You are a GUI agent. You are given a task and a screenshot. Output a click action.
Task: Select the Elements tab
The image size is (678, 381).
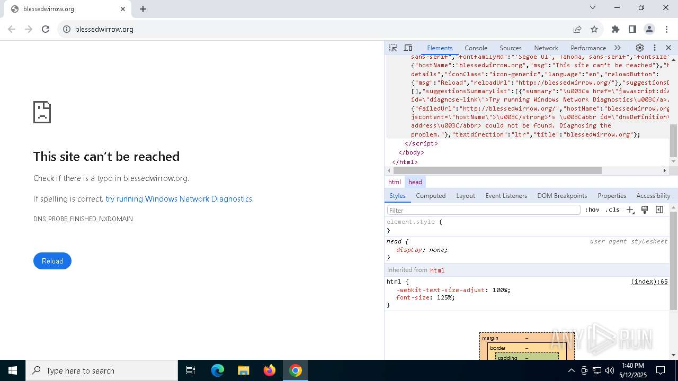click(x=440, y=48)
